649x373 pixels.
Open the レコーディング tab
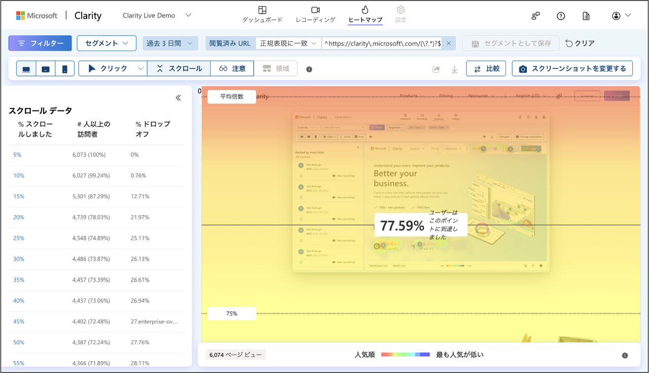315,15
